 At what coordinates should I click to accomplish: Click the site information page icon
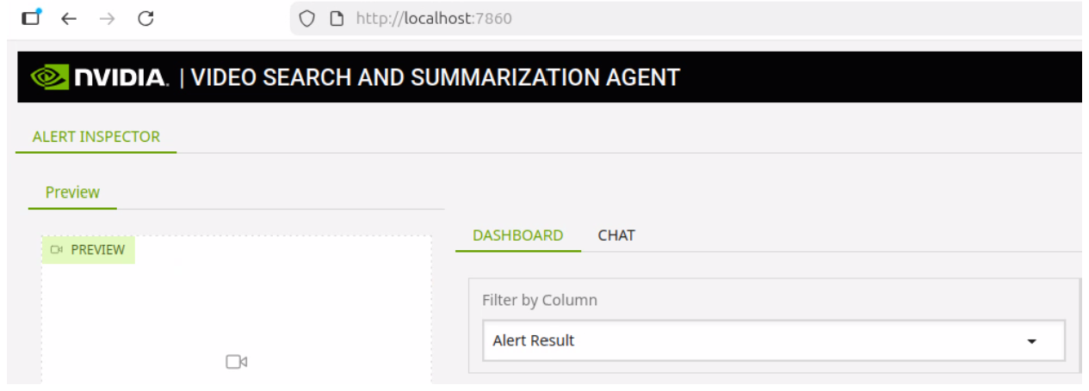point(337,18)
